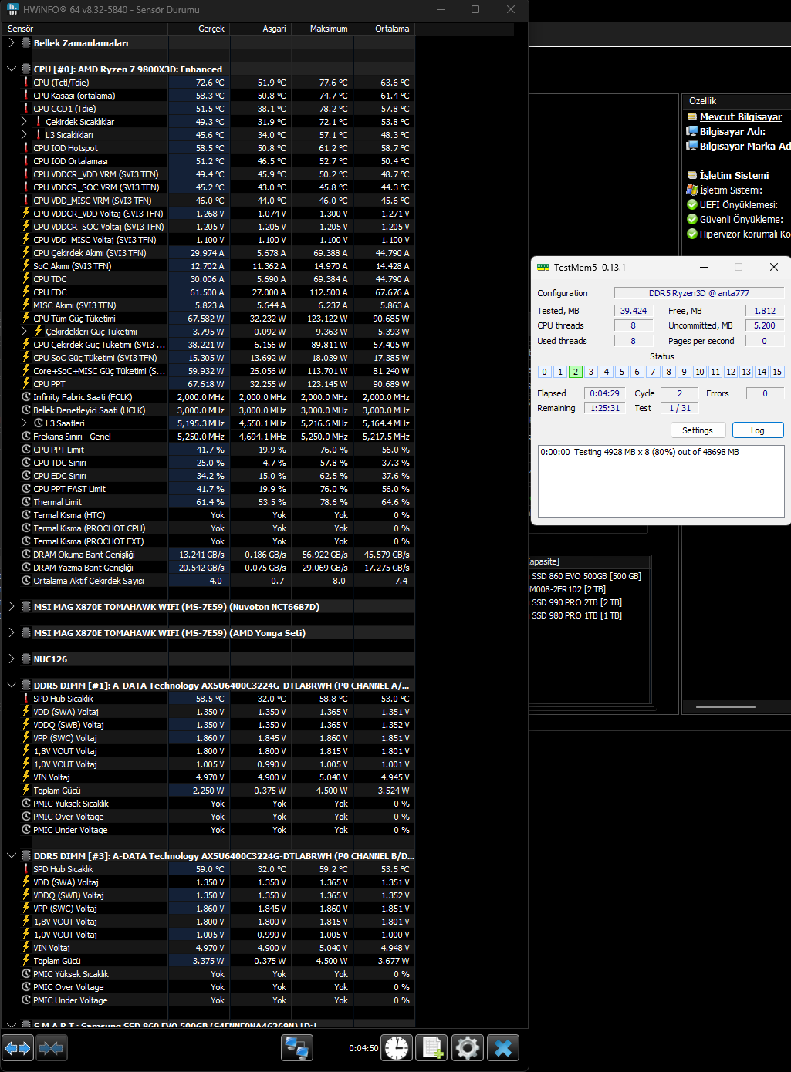The image size is (791, 1072).
Task: Click the TestMem5 Configuration field
Action: pyautogui.click(x=699, y=293)
